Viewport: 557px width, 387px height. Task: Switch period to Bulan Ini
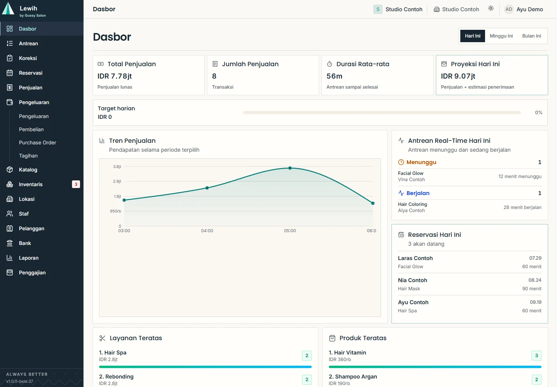coord(531,36)
